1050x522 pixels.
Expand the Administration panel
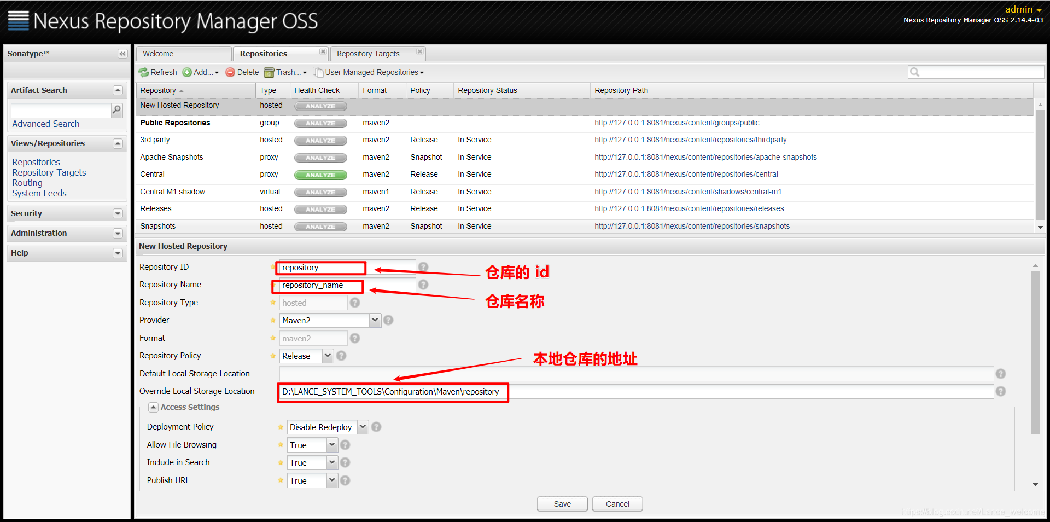(118, 233)
